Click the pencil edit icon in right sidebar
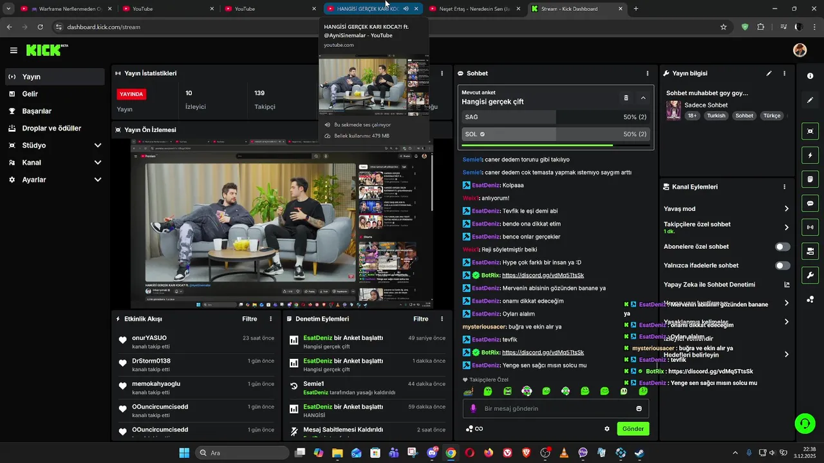The height and width of the screenshot is (463, 824). pos(810,100)
